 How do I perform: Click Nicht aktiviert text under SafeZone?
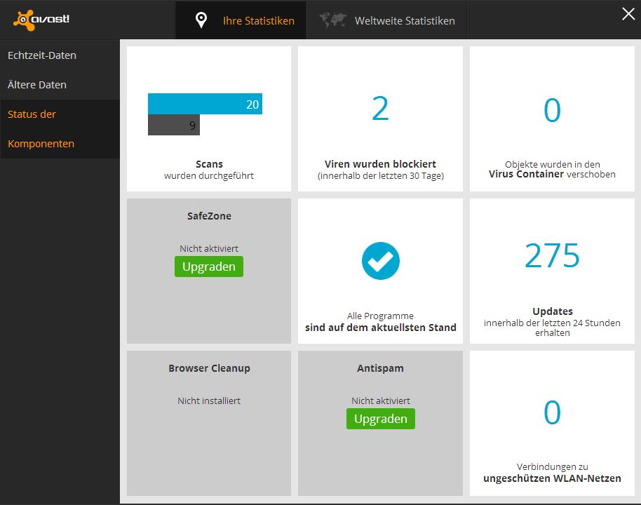pyautogui.click(x=209, y=248)
